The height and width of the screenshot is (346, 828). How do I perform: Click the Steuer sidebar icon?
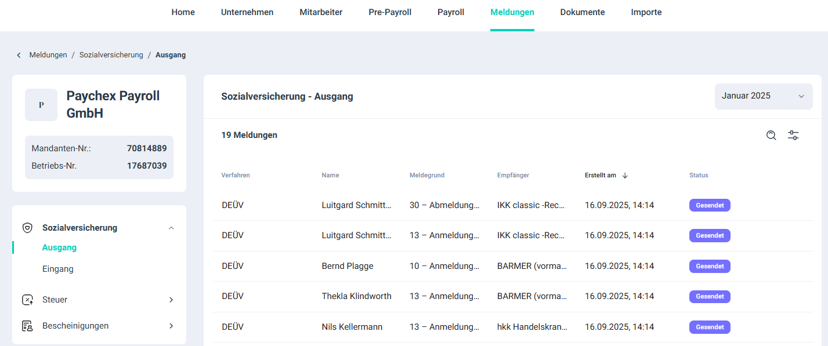click(x=27, y=300)
